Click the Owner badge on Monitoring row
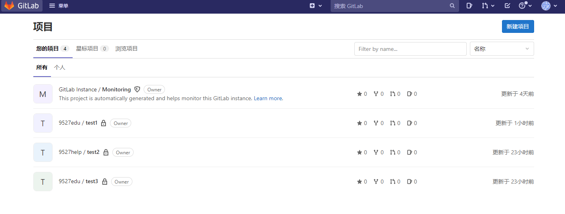 tap(154, 90)
